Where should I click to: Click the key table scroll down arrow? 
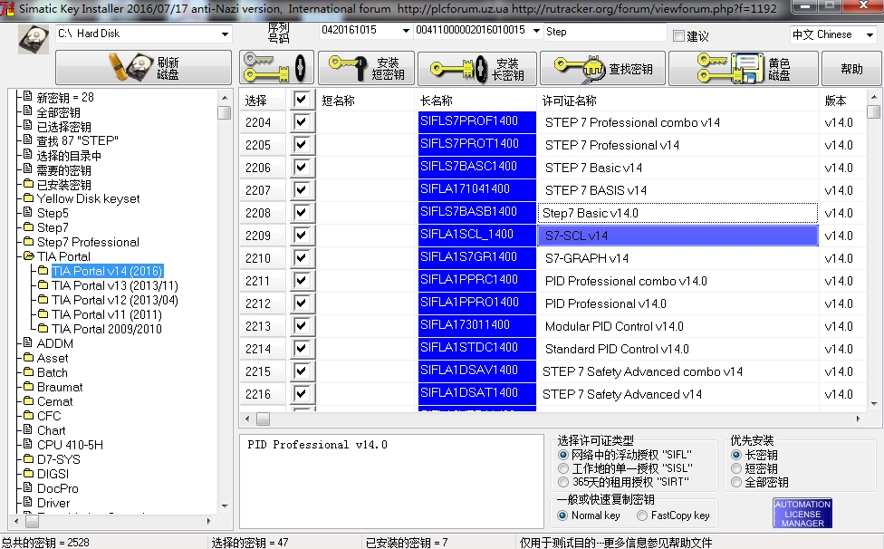click(x=874, y=403)
